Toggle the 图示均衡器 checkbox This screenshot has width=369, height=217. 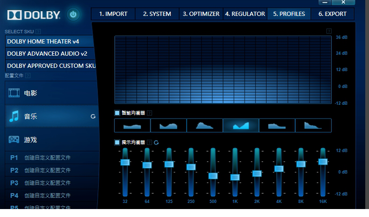(x=117, y=142)
